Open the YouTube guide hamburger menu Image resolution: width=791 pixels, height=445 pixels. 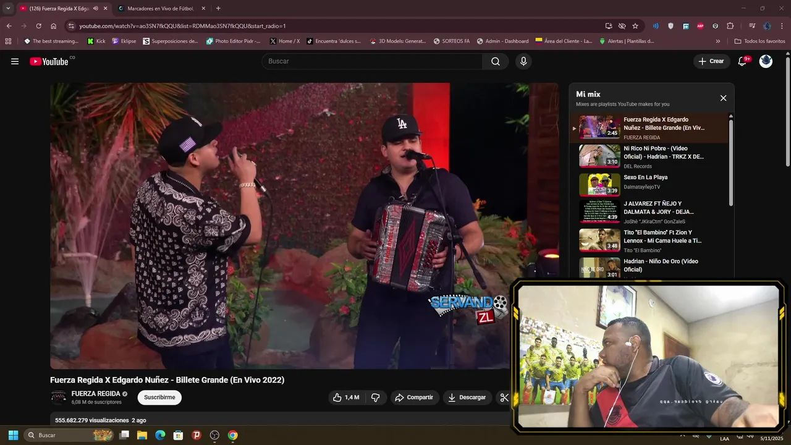[x=15, y=61]
